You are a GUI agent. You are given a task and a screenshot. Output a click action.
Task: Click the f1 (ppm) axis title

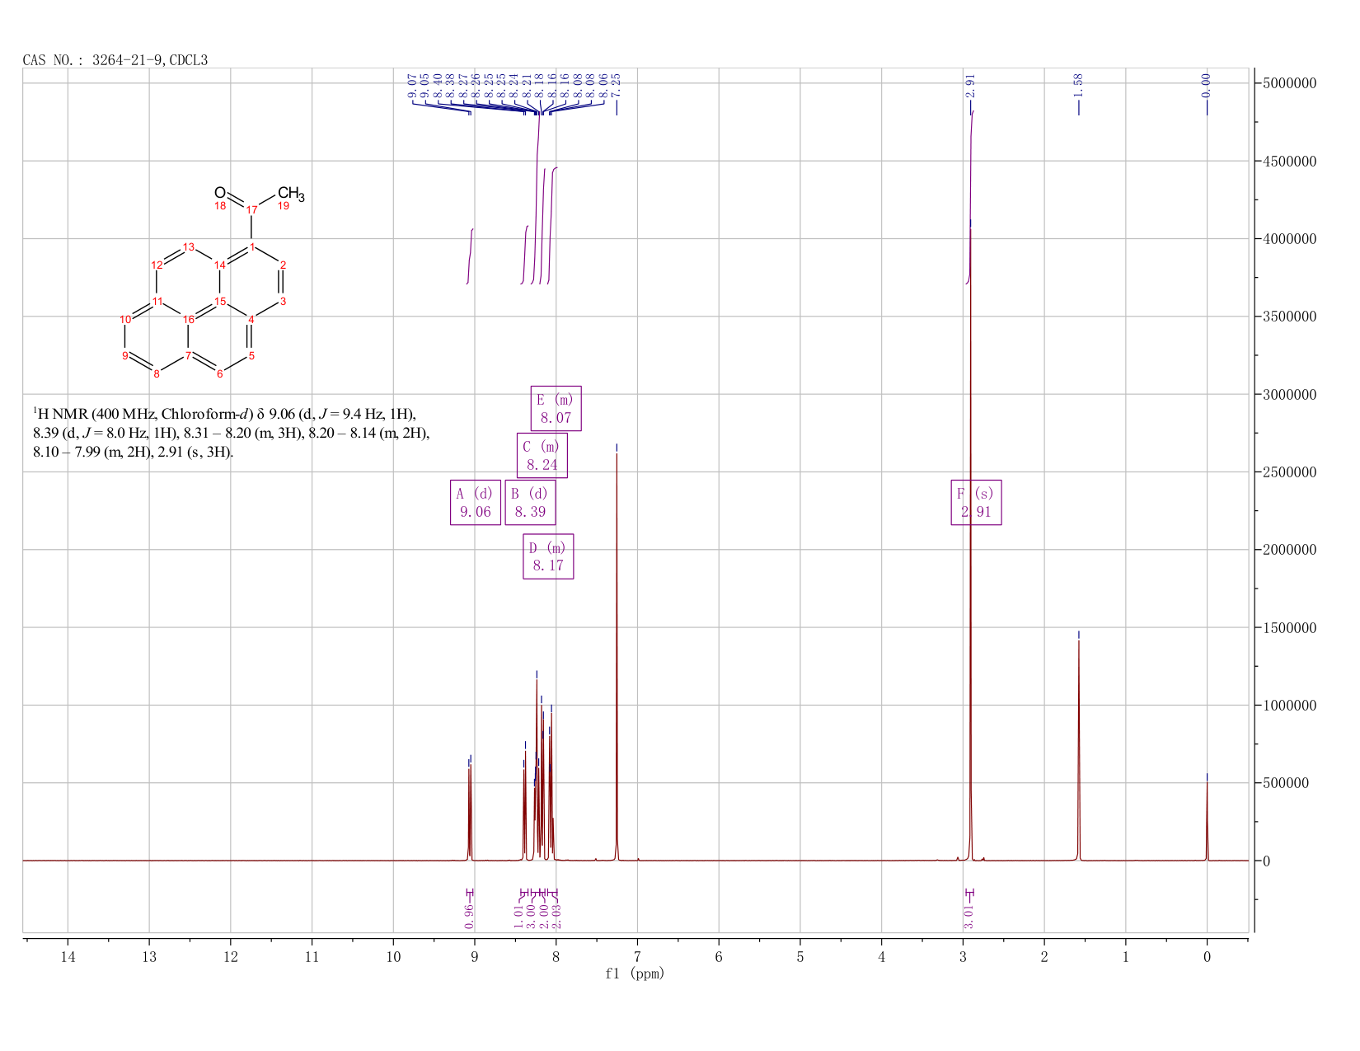(635, 974)
